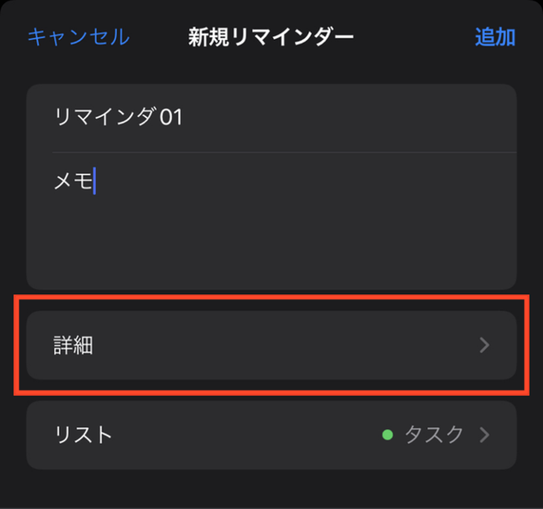Click the chevron on the 詳細 row
The height and width of the screenshot is (509, 543).
(484, 345)
